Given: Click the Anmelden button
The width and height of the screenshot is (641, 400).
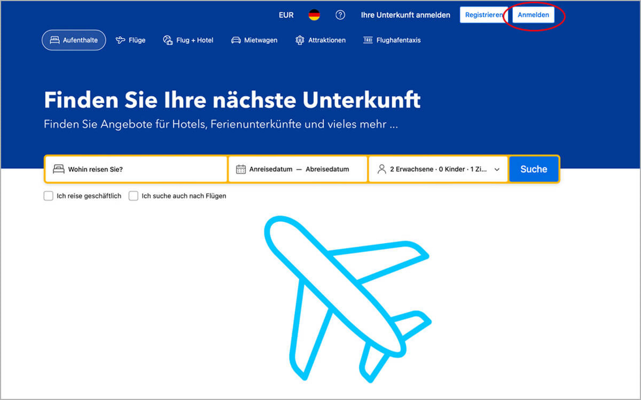Looking at the screenshot, I should [533, 15].
